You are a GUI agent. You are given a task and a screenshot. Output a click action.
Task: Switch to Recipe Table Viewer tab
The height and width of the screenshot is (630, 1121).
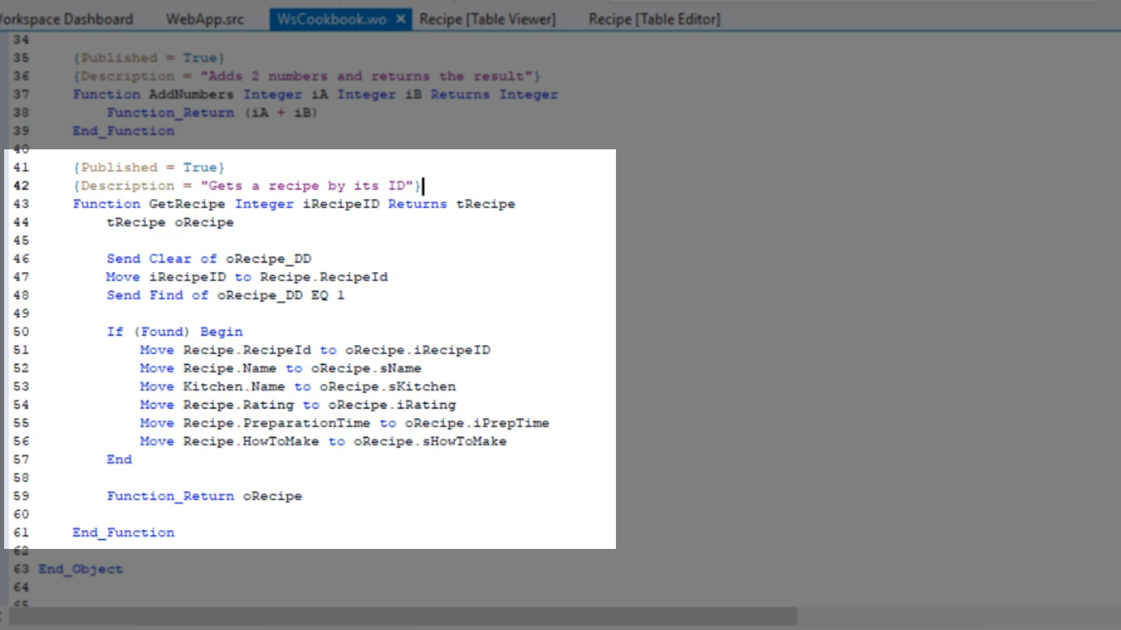pyautogui.click(x=487, y=19)
